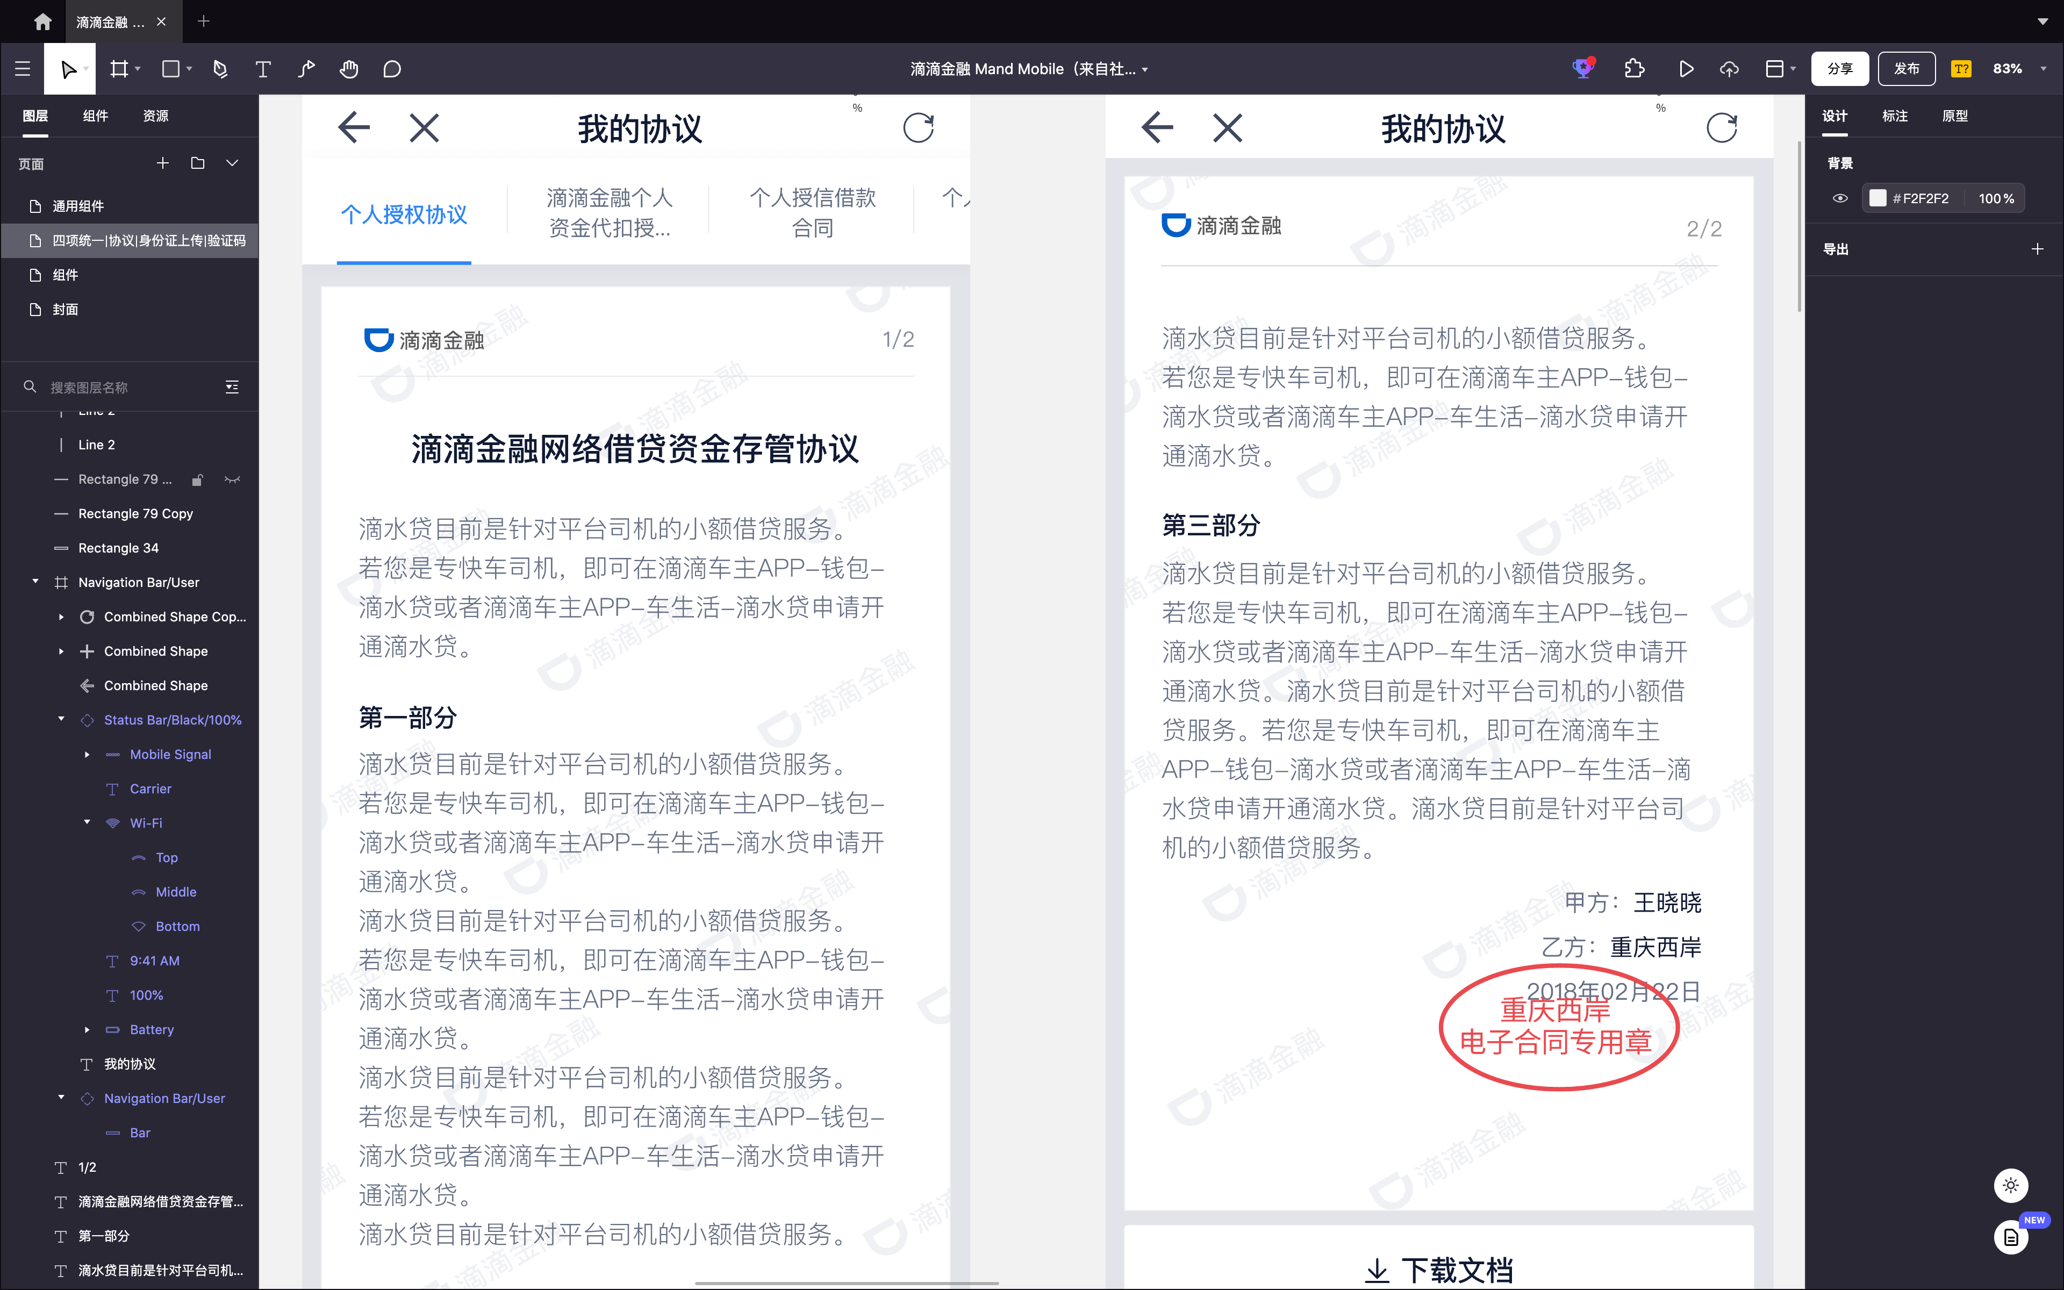The width and height of the screenshot is (2064, 1290).
Task: Open the plugins puzzle icon
Action: coord(1635,69)
